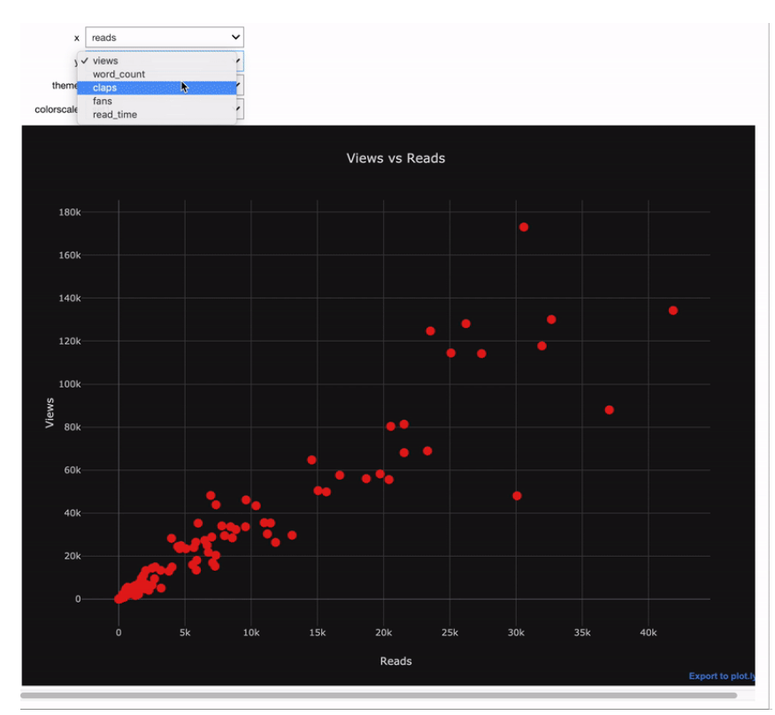Open the x axis reads dropdown
The width and height of the screenshot is (775, 715).
click(164, 37)
